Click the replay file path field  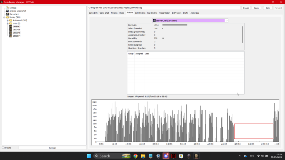pos(164,8)
